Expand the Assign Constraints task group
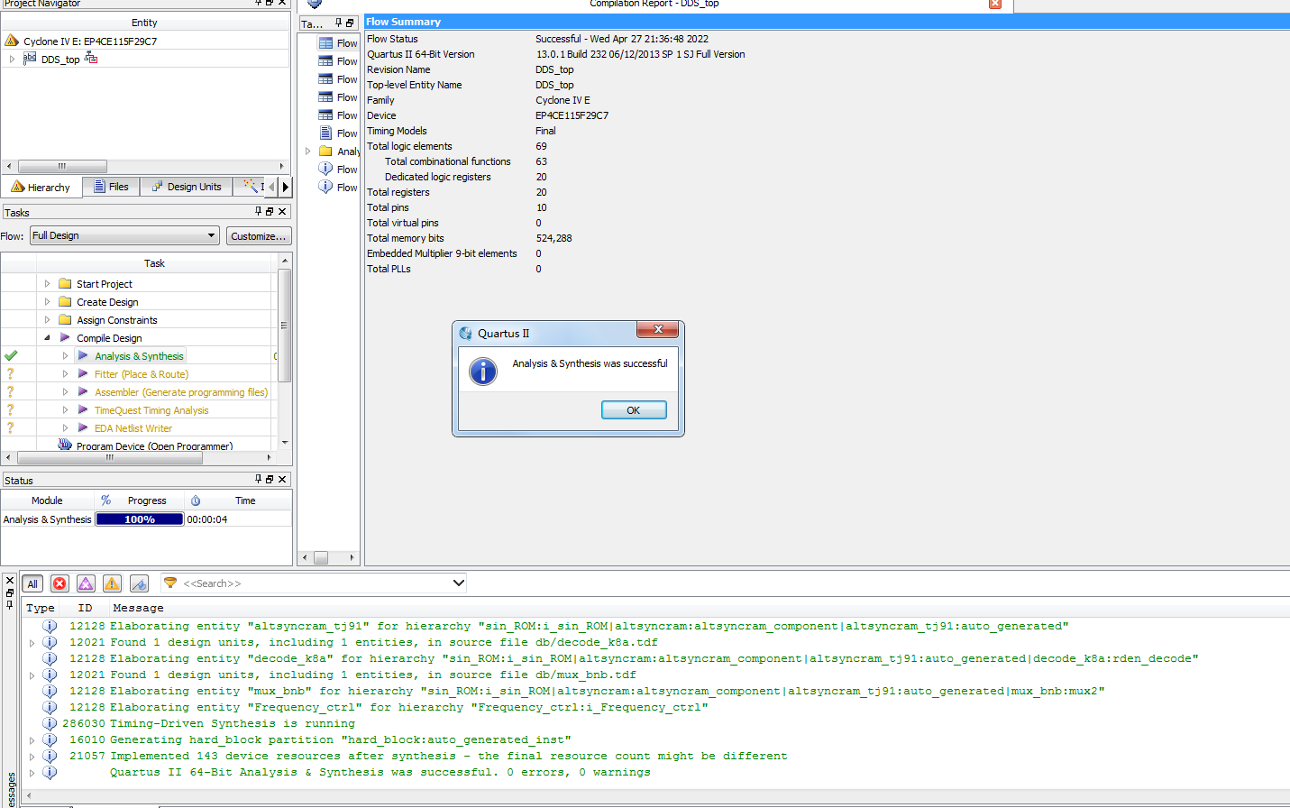Image resolution: width=1290 pixels, height=808 pixels. pyautogui.click(x=47, y=319)
